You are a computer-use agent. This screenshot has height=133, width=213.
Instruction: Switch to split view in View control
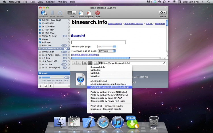click(74, 13)
